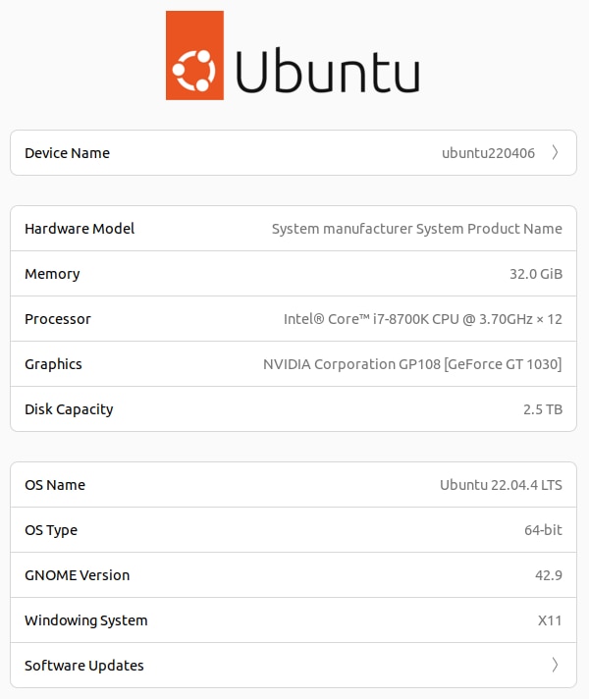This screenshot has width=589, height=699.
Task: Click the Windowing System label
Action: (86, 620)
